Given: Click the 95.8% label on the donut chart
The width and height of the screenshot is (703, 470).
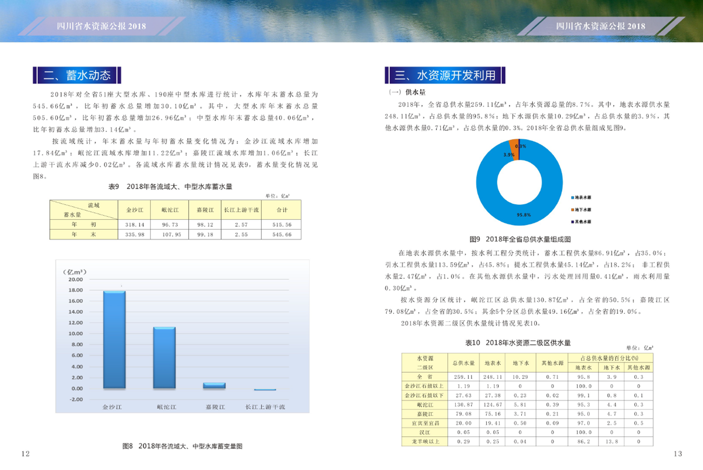Looking at the screenshot, I should pos(523,214).
